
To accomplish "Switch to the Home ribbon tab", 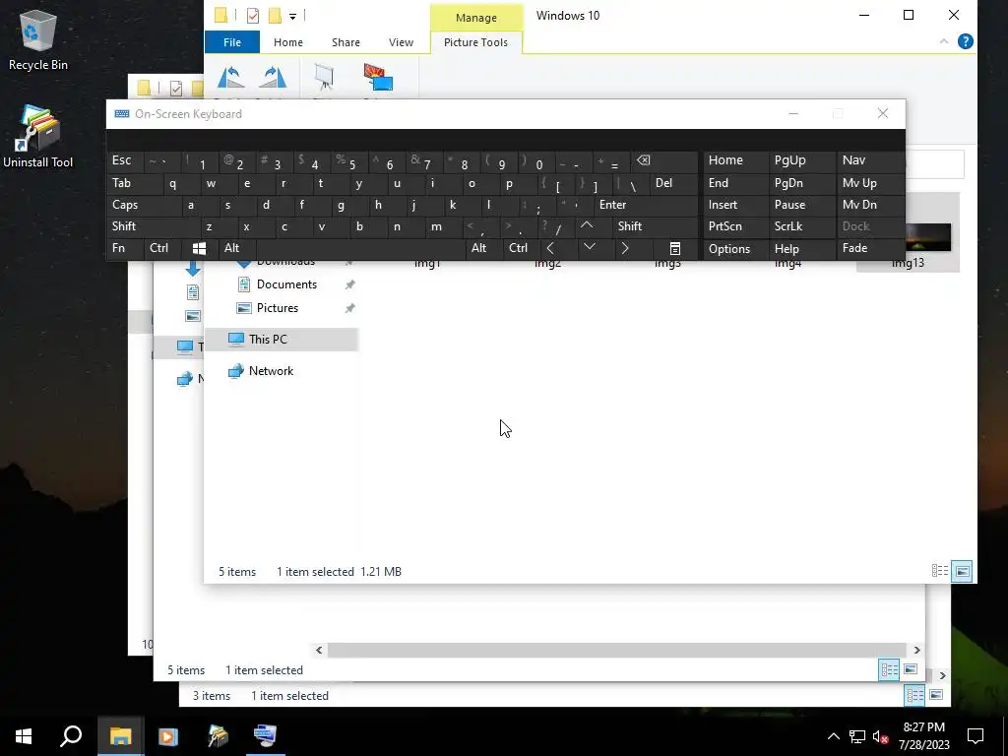I will [288, 42].
